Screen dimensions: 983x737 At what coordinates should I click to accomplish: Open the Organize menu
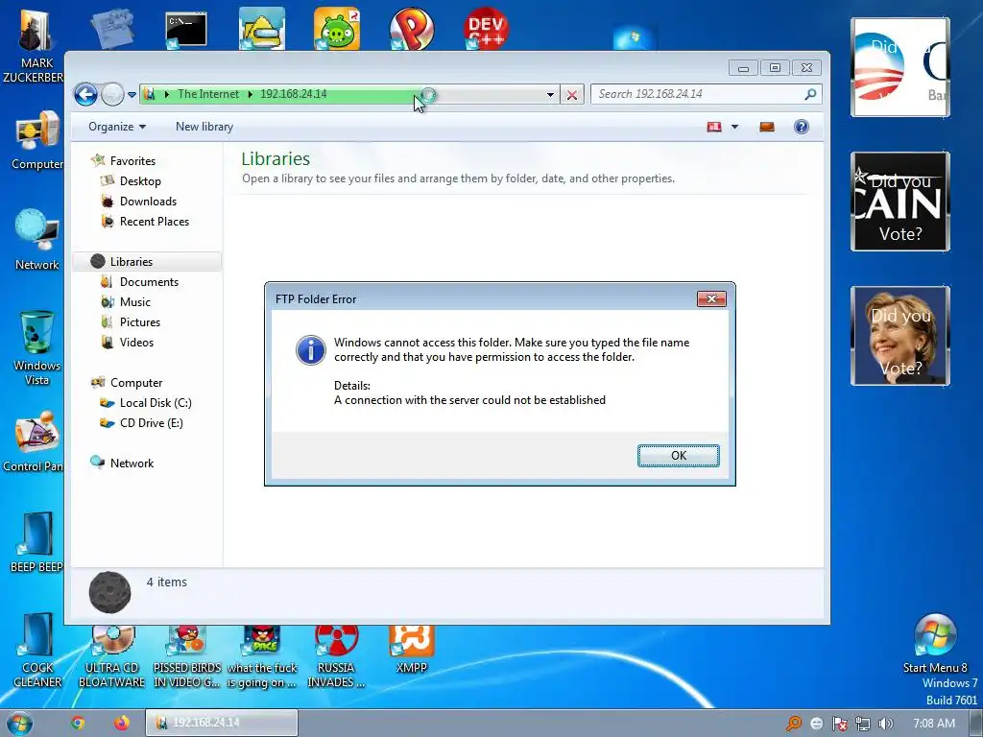coord(116,127)
